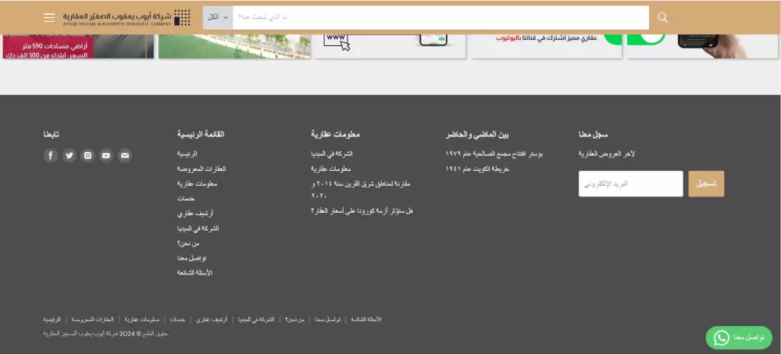This screenshot has width=781, height=354.
Task: Select تواصل معنا in bottom footer bar
Action: (328, 319)
